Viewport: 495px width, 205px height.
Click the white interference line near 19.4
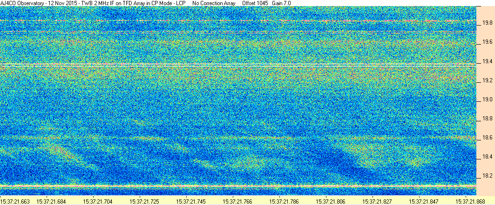(x=238, y=65)
